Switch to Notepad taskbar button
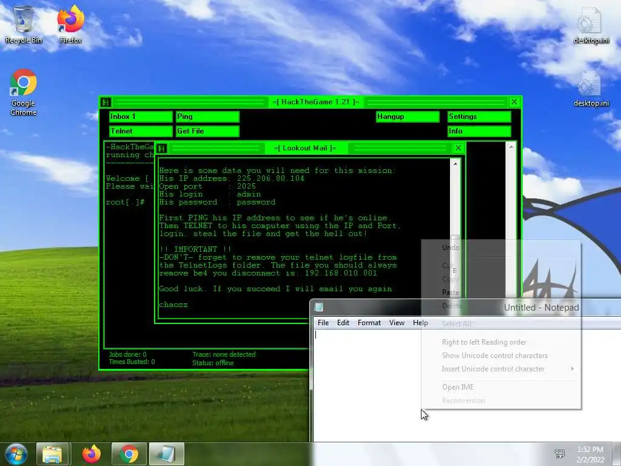The height and width of the screenshot is (466, 621). [166, 454]
